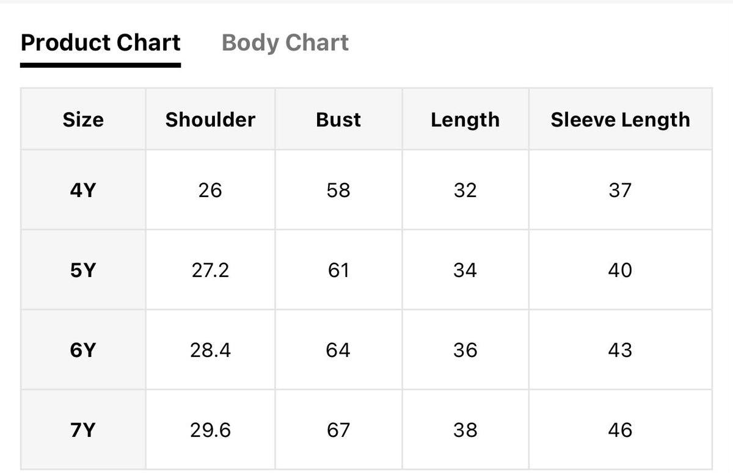Click the 67 bust value cell
733x473 pixels.
pyautogui.click(x=338, y=430)
